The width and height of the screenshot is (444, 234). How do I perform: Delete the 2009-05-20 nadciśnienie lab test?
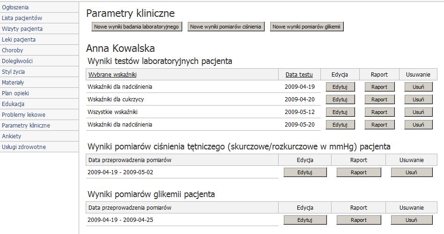418,125
